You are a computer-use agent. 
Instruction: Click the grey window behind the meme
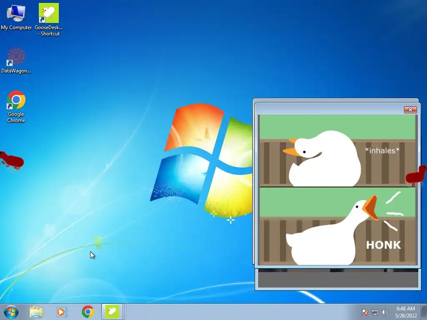coord(338,279)
